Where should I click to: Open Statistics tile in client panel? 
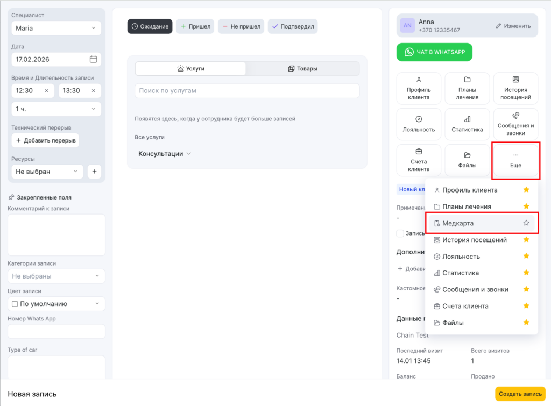[x=467, y=124]
